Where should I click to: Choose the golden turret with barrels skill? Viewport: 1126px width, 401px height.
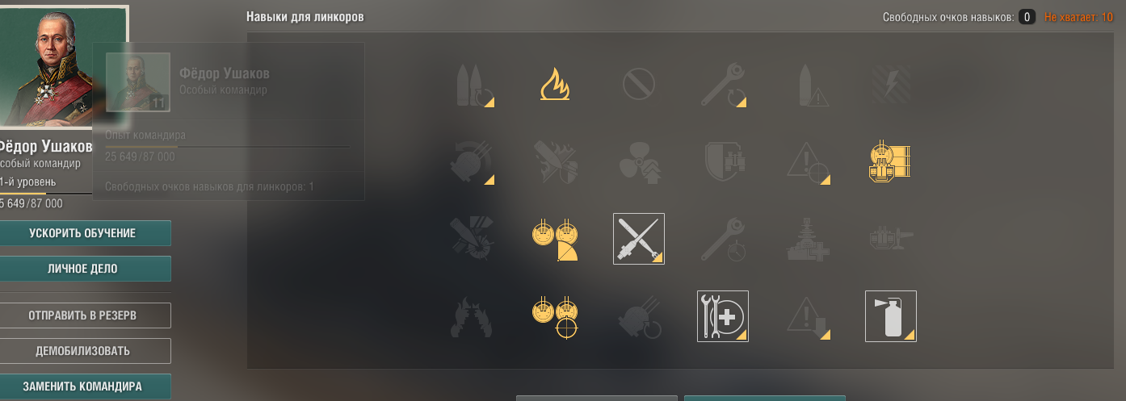[x=891, y=161]
